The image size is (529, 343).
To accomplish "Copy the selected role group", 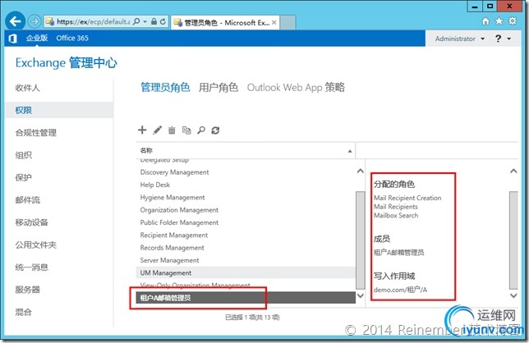I will [186, 130].
